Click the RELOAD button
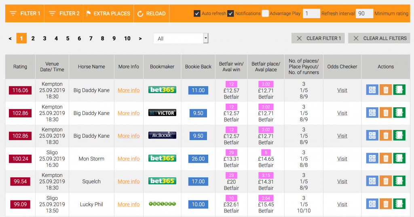This screenshot has height=217, width=414. click(x=152, y=13)
